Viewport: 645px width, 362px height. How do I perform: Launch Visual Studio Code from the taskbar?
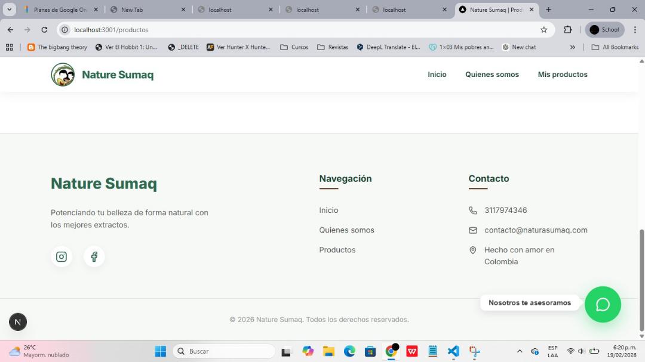453,351
